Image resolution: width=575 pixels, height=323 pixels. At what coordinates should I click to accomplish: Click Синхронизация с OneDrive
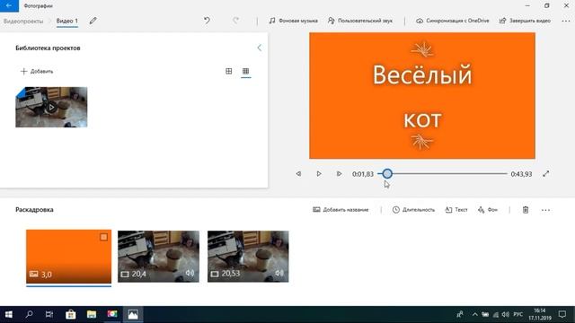point(453,21)
